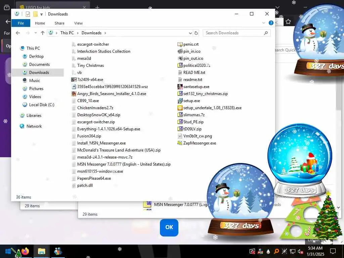Expand the Downloads breadcrumb arrow
The image size is (344, 258).
(105, 33)
